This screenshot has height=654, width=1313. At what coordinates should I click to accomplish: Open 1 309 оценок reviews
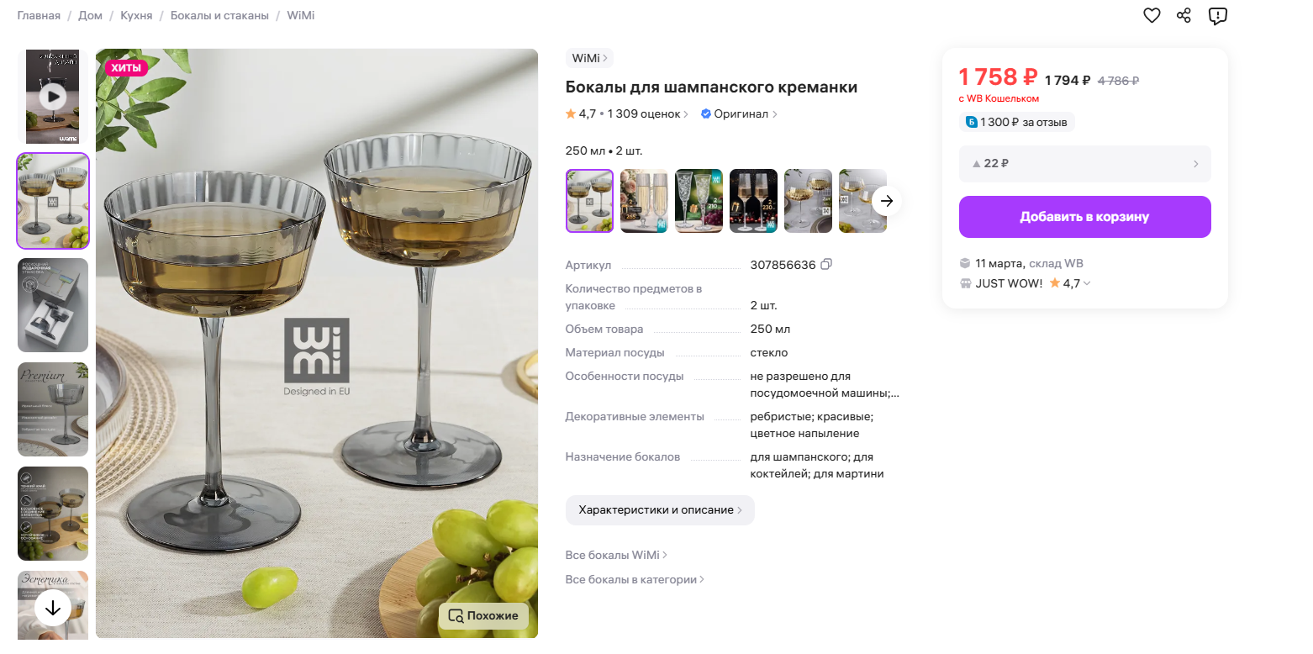(647, 114)
